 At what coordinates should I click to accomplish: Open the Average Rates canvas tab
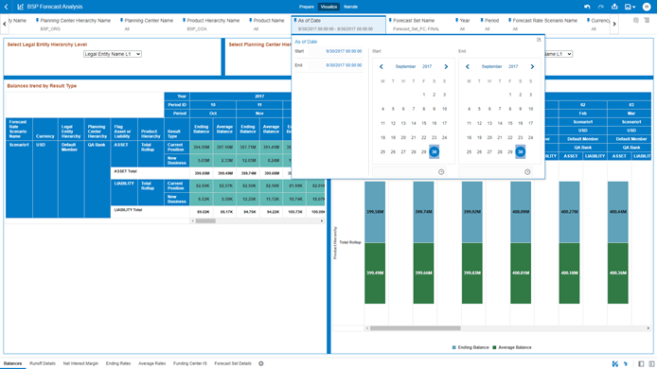[151, 363]
